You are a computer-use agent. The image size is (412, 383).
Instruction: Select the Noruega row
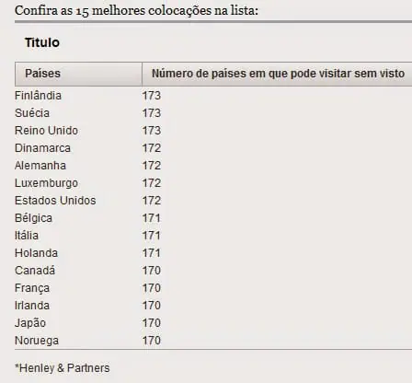(213, 341)
